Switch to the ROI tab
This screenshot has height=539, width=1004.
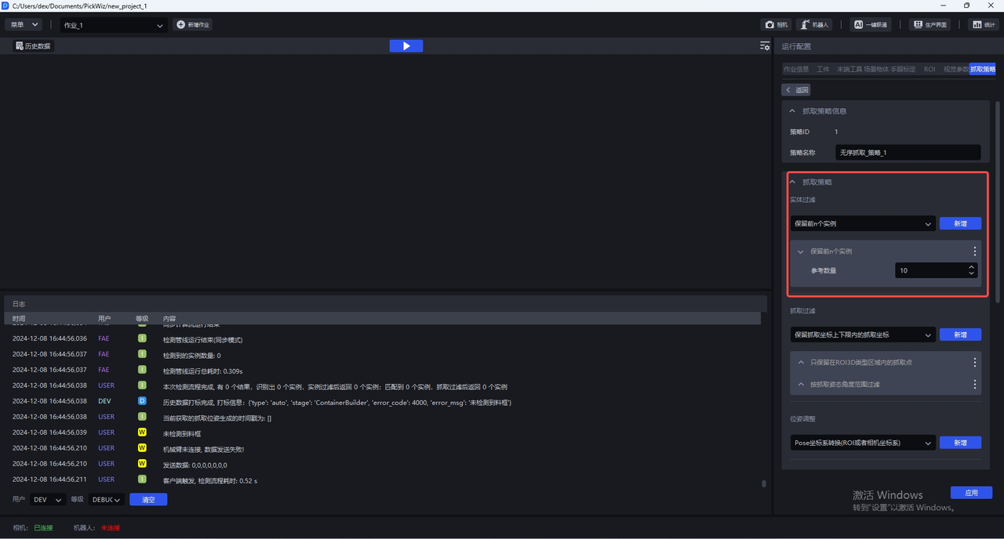click(x=929, y=69)
